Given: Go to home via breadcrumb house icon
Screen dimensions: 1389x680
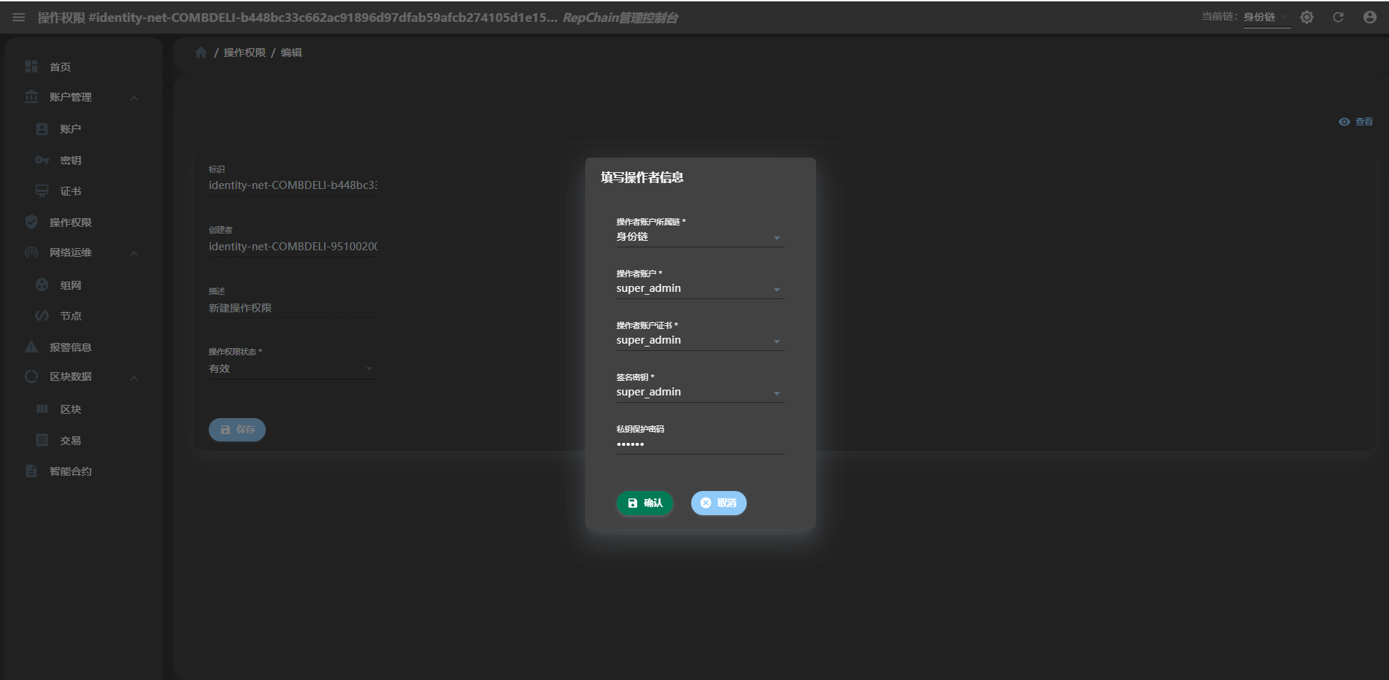Looking at the screenshot, I should [x=201, y=53].
